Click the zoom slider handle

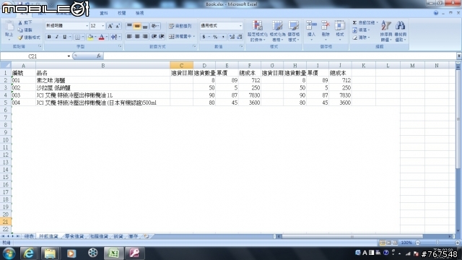tap(437, 243)
